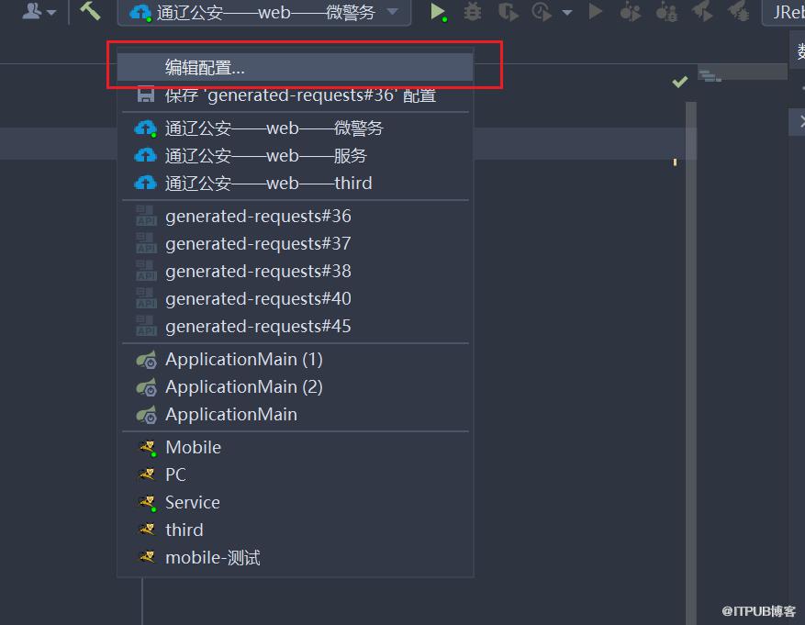The height and width of the screenshot is (625, 805).
Task: Open the user account icon menu
Action: (39, 11)
